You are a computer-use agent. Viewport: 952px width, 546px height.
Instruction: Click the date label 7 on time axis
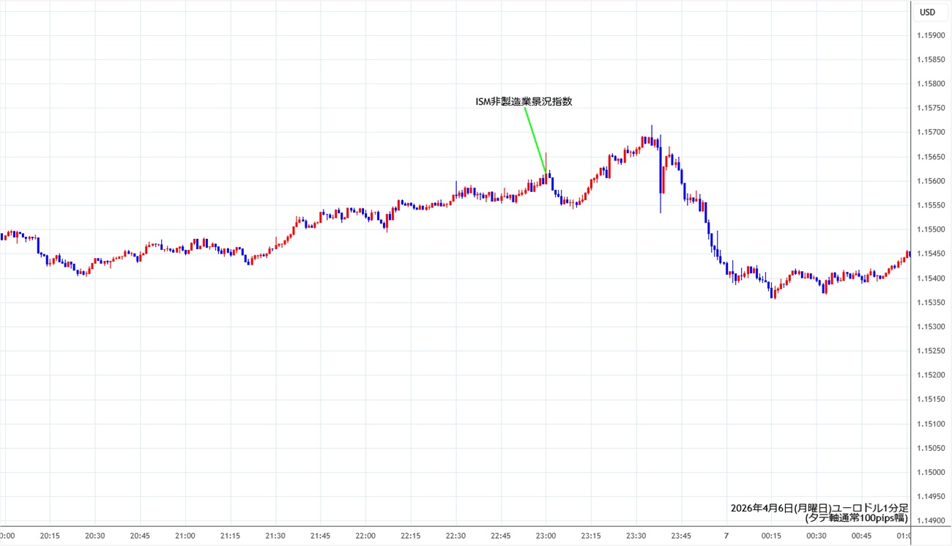[x=726, y=536]
